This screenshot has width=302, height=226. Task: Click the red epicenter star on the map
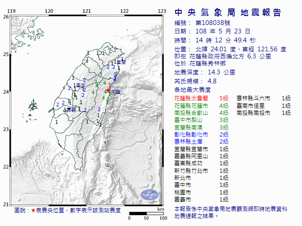(108, 90)
